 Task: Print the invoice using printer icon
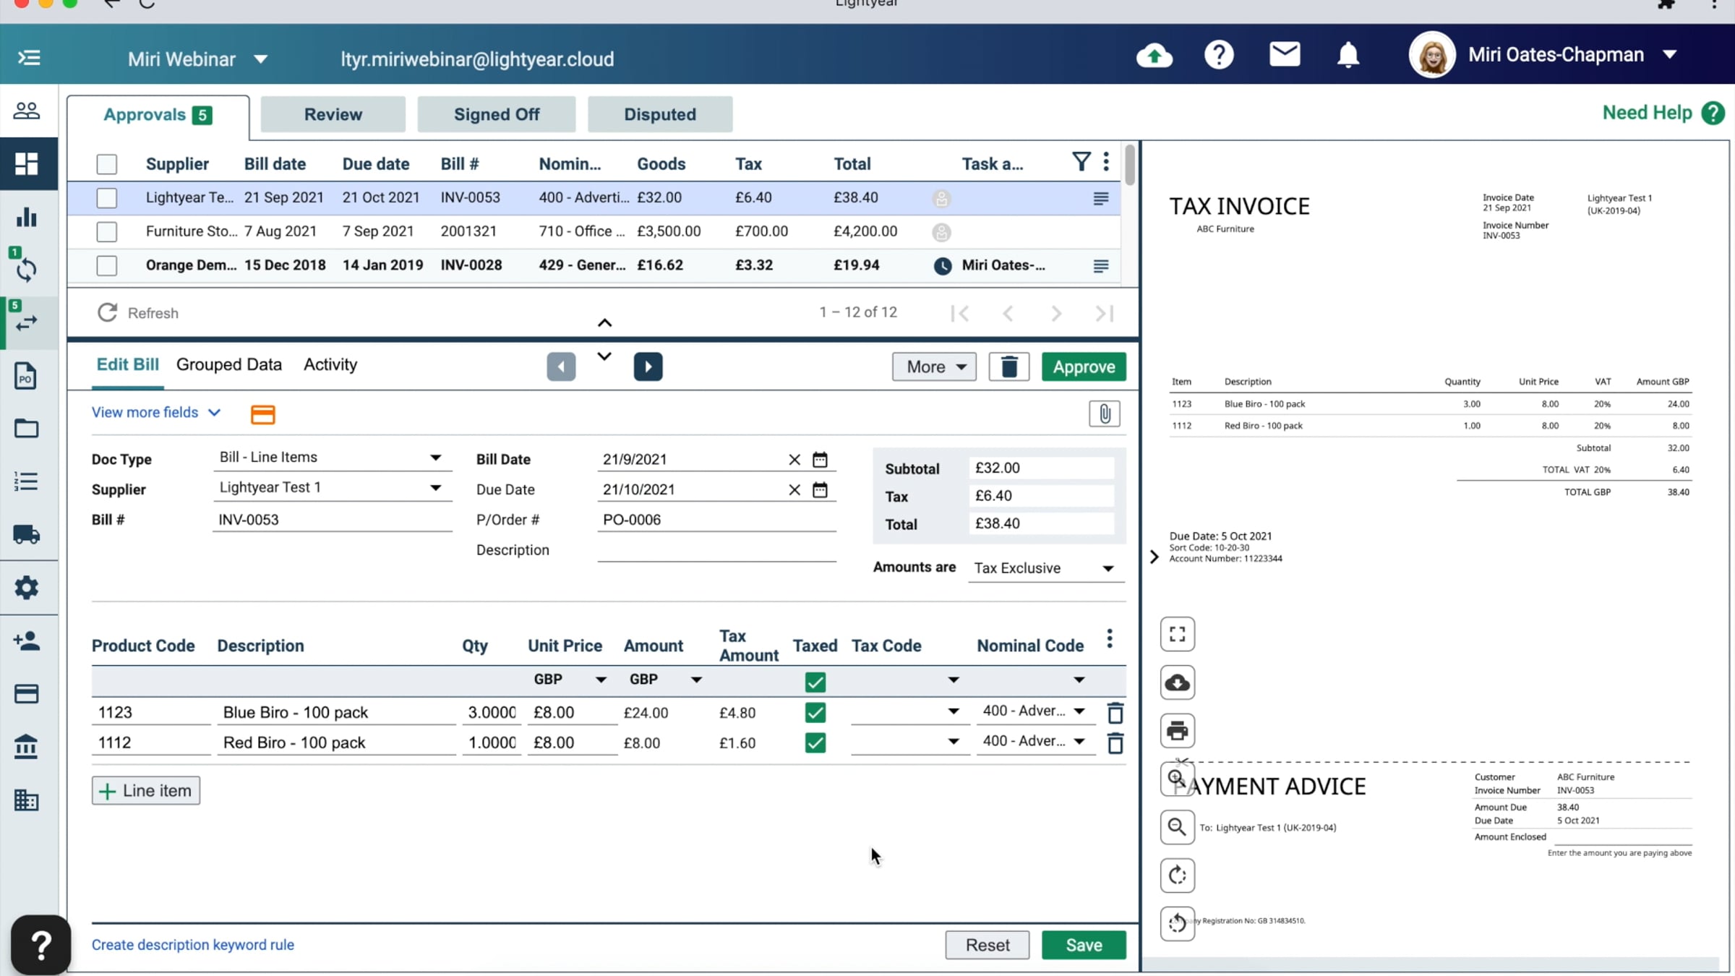click(1177, 730)
